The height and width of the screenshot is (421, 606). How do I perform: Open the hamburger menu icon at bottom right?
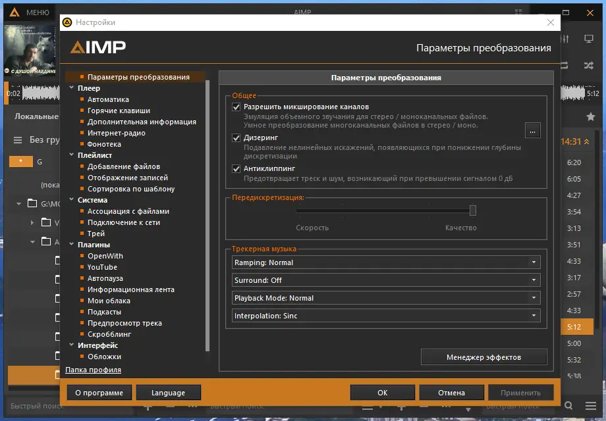591,406
